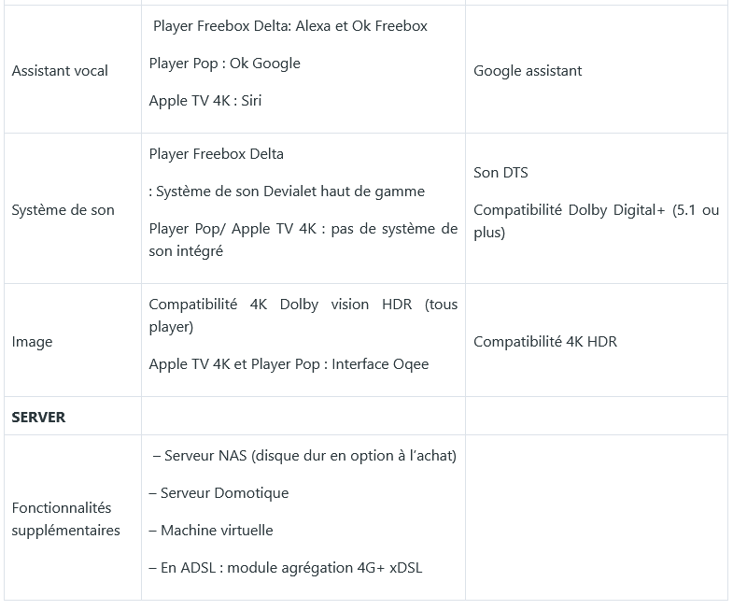Select the 'Fonctionnalités supplémentaires' row label
Viewport: 733px width, 610px height.
tap(65, 519)
